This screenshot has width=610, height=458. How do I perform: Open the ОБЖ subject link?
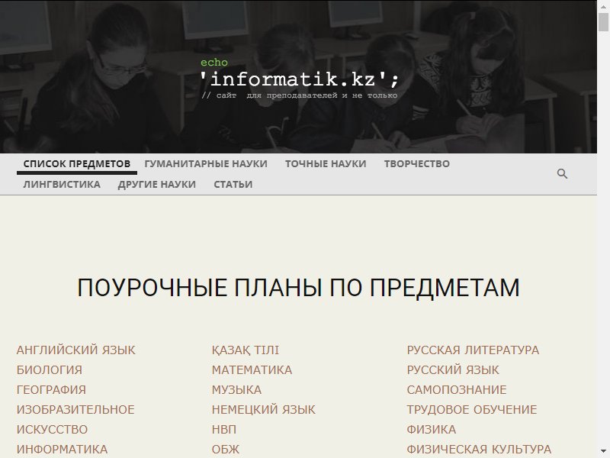[x=226, y=449]
